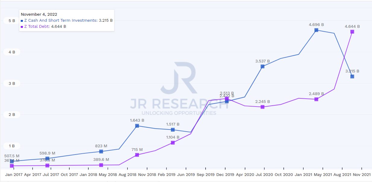The width and height of the screenshot is (372, 182).
Task: Click the blue Cash And Short Term Investments legend square
Action: tap(21, 21)
